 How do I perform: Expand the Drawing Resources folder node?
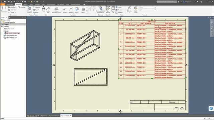click(x=1, y=22)
